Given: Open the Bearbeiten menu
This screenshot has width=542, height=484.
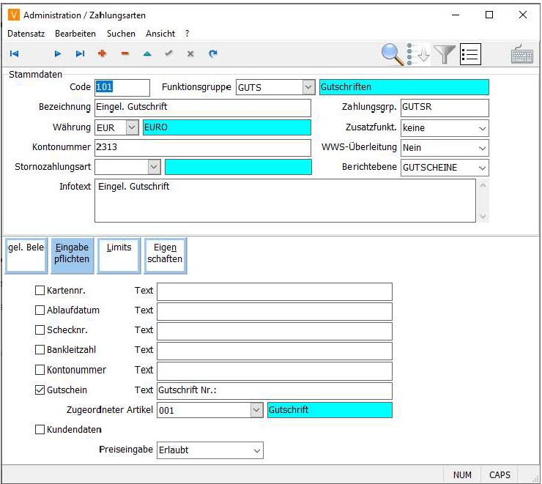Looking at the screenshot, I should pyautogui.click(x=75, y=34).
